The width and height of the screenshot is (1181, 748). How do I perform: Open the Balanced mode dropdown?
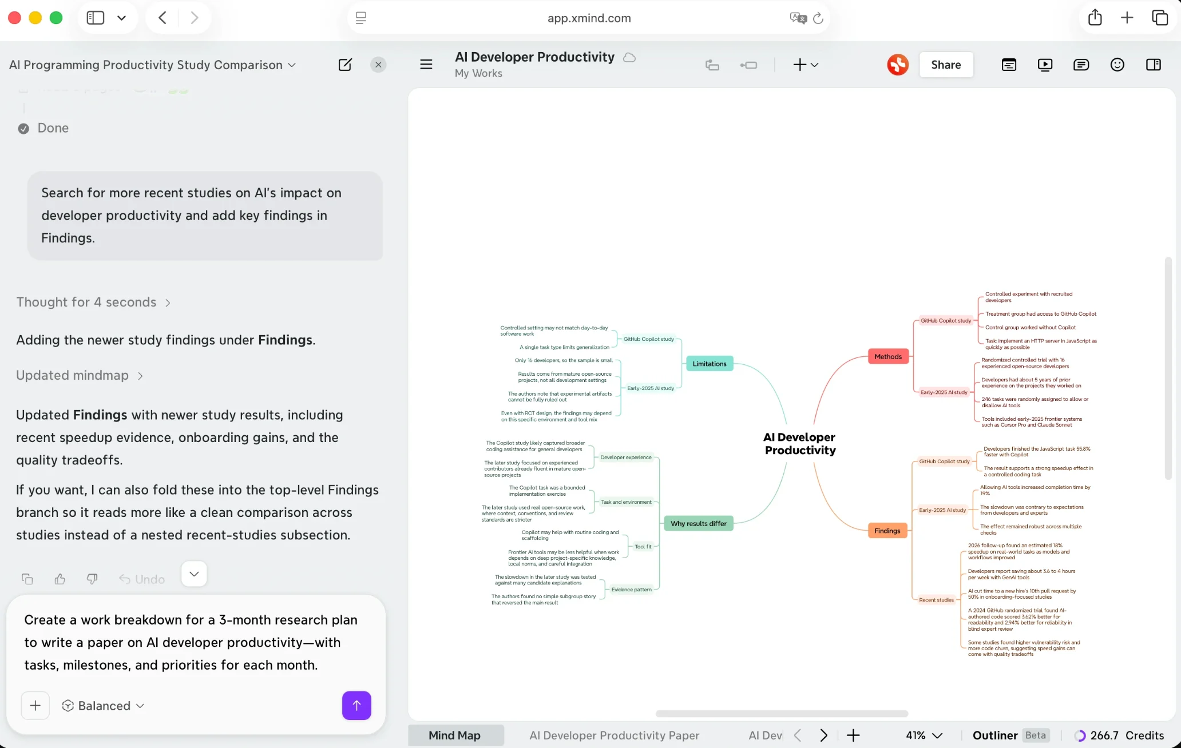click(x=103, y=706)
